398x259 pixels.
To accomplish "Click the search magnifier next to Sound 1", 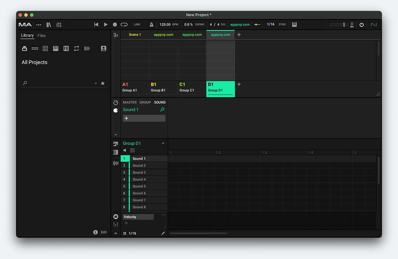I will point(162,109).
